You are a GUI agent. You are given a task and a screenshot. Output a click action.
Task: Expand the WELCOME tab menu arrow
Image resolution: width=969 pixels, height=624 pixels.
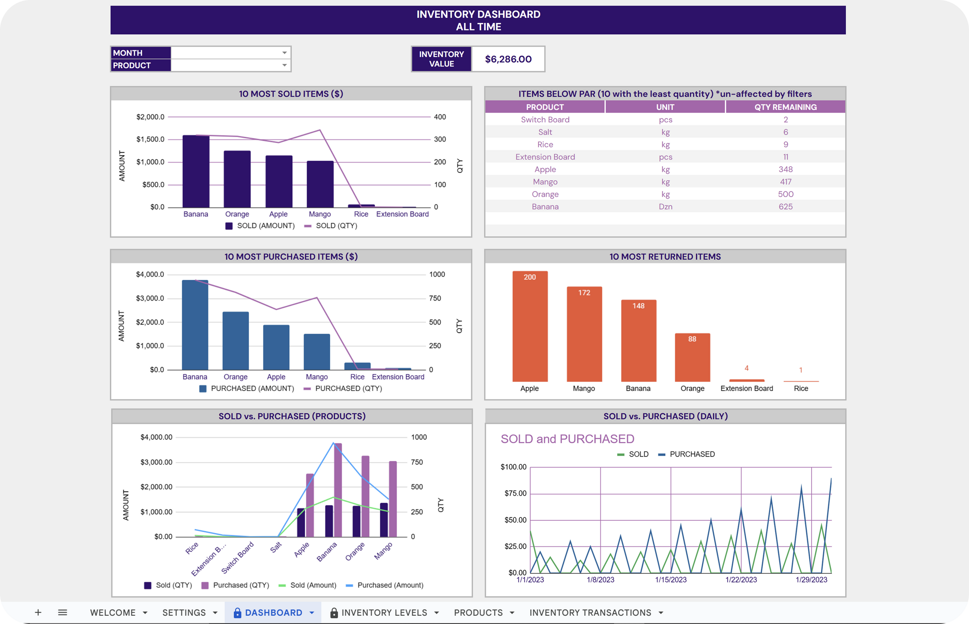[x=145, y=613]
